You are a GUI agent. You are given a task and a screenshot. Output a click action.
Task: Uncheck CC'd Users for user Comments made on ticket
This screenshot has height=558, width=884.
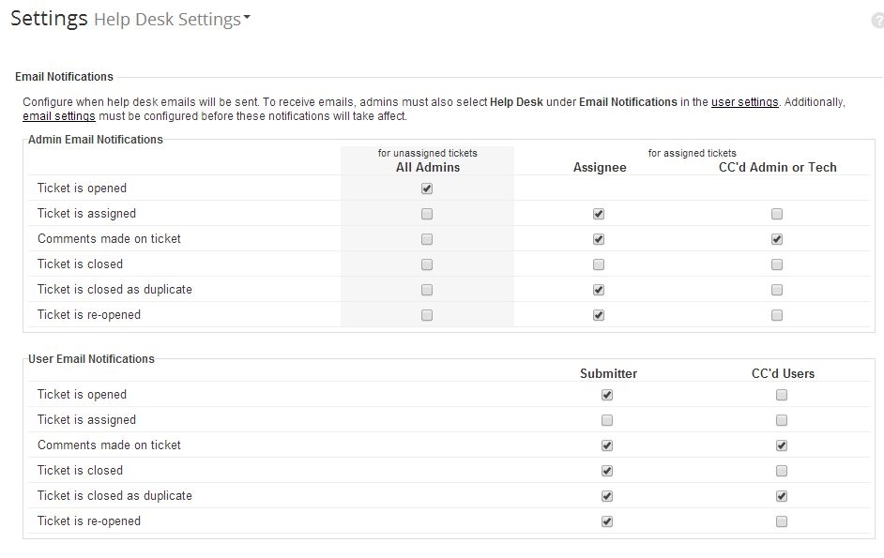click(782, 445)
